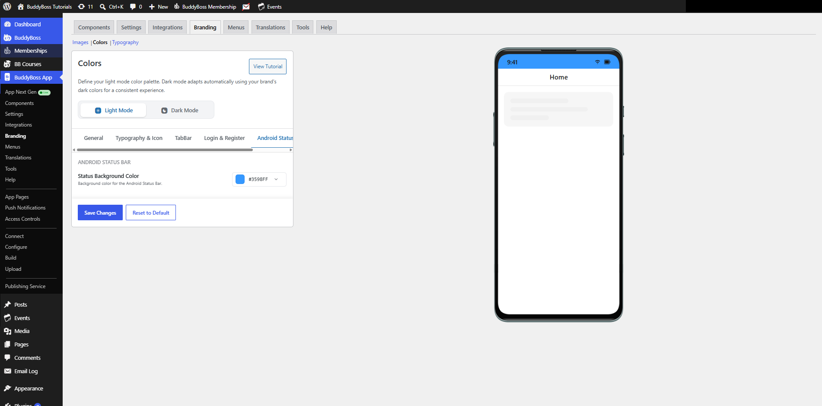Click the Dashboard gauge icon in the sidebar
822x406 pixels.
point(7,24)
